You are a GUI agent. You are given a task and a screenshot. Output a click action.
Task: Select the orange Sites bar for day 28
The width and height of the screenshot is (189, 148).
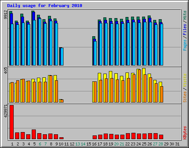pyautogui.click(x=162, y=94)
